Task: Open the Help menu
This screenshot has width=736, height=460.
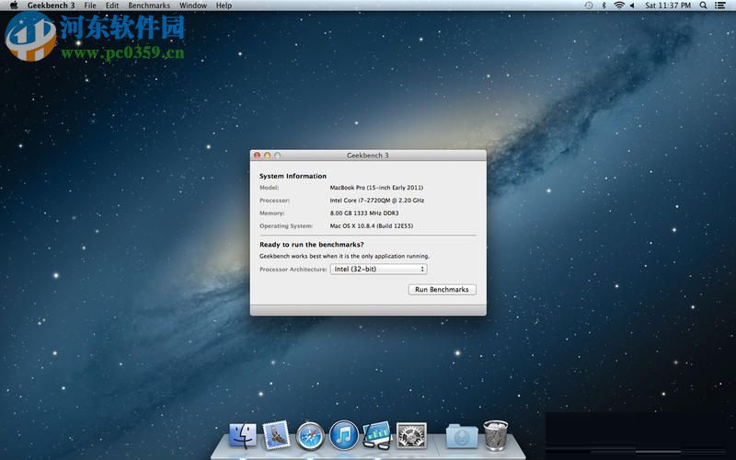Action: pos(224,6)
